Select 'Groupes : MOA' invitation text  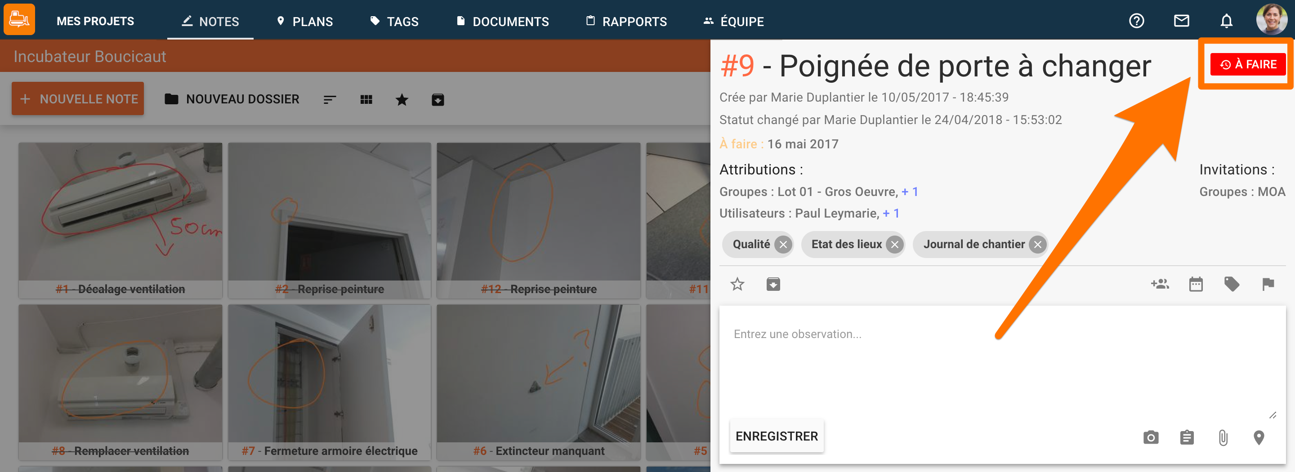(x=1241, y=191)
